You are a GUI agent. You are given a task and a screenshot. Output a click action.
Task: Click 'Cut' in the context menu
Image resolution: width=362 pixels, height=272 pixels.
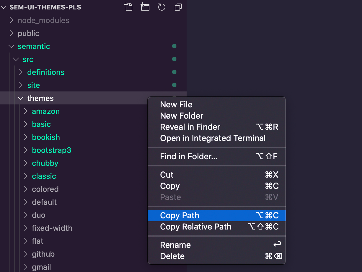[x=167, y=174]
